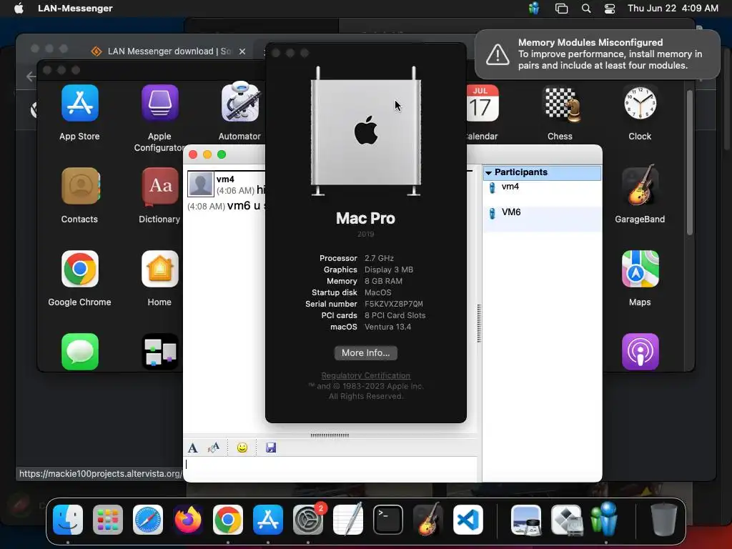Close the LAN Messenger download tab
Viewport: 732px width, 549px height.
click(242, 51)
